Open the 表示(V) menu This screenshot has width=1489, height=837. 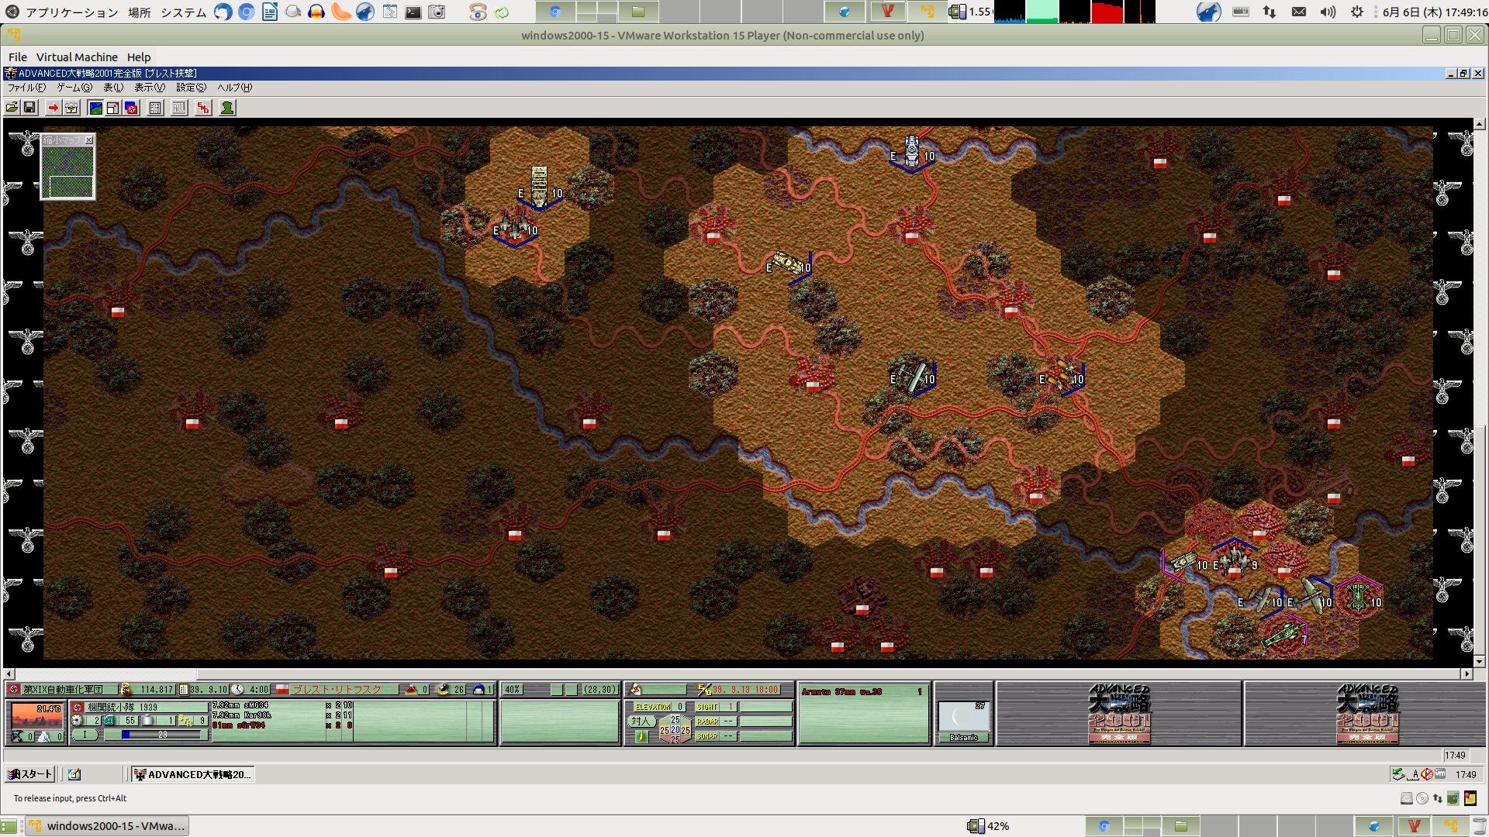[x=150, y=88]
